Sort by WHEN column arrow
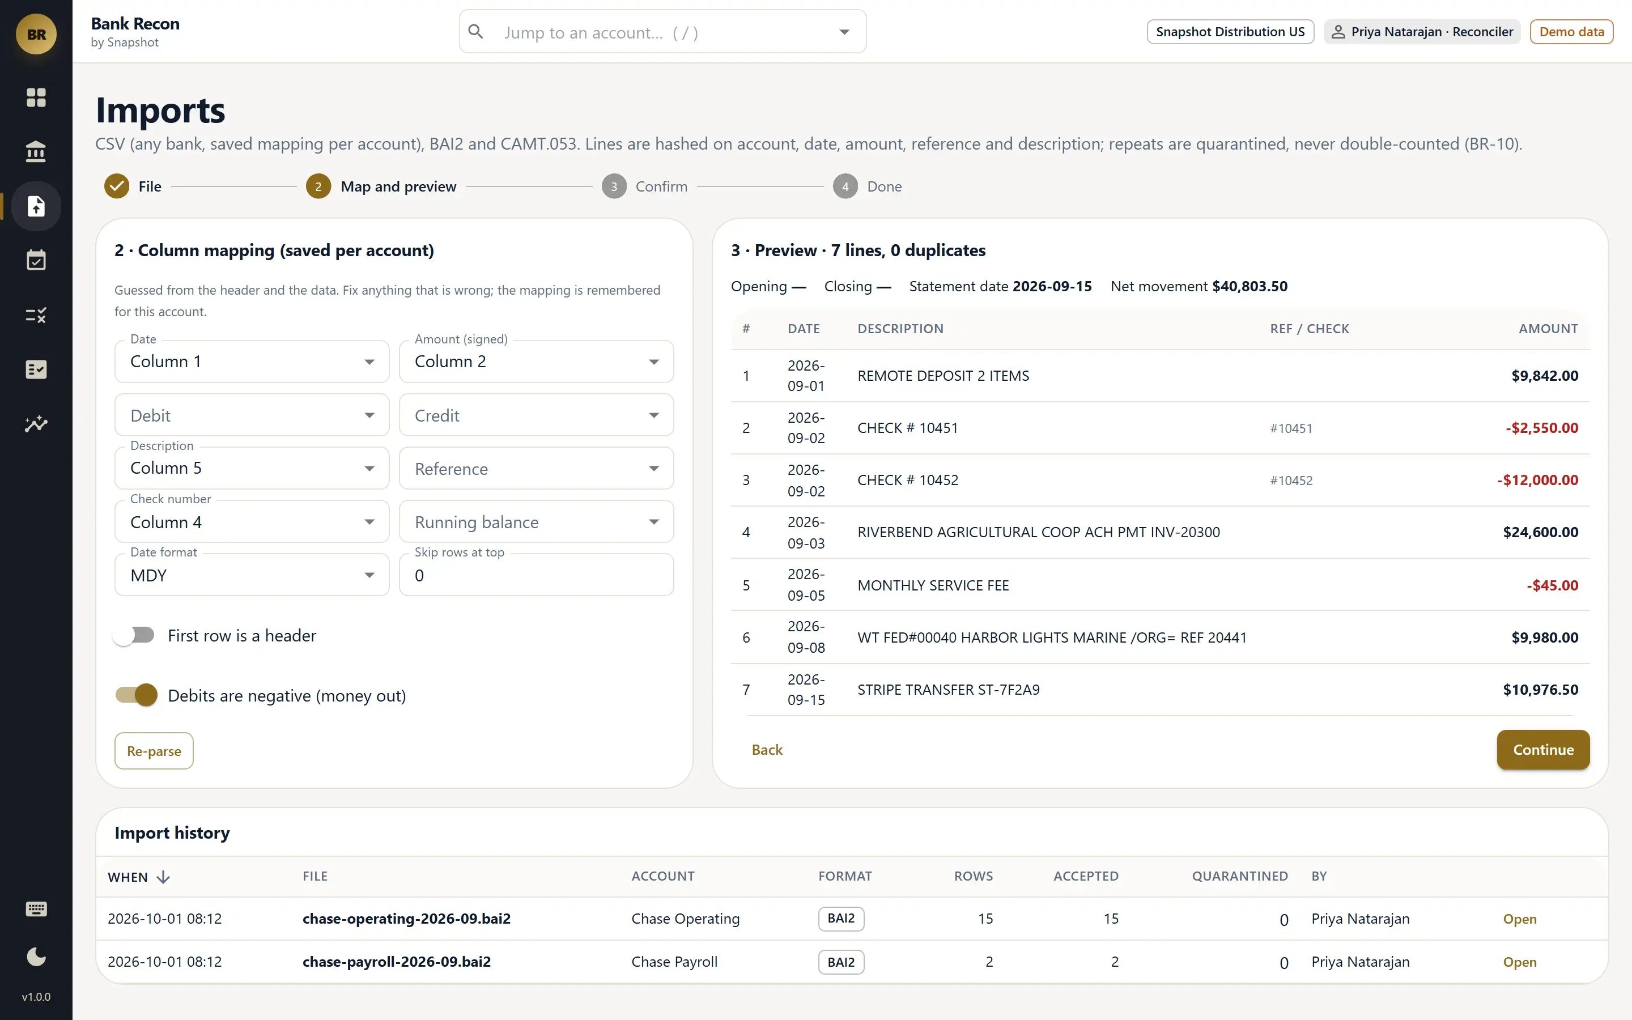 (x=163, y=876)
